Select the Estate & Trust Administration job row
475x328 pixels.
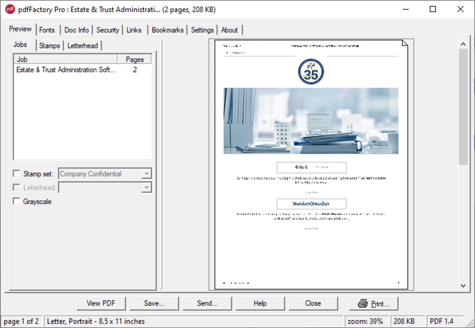tap(66, 70)
